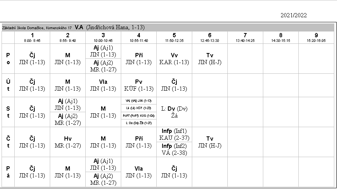This screenshot has width=337, height=189.
Task: Open Monday's Vv lesson with KAR
Action: click(x=174, y=58)
